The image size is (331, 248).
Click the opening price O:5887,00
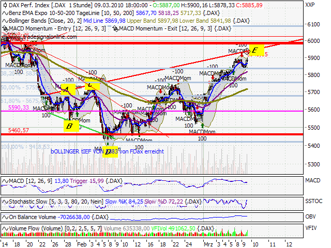point(166,5)
